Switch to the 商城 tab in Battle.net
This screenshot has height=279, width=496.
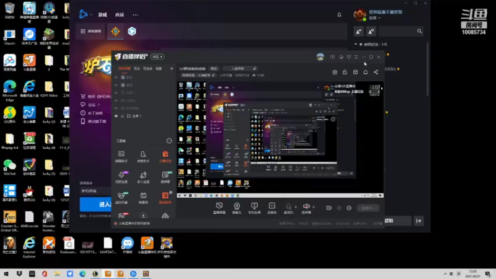click(120, 14)
